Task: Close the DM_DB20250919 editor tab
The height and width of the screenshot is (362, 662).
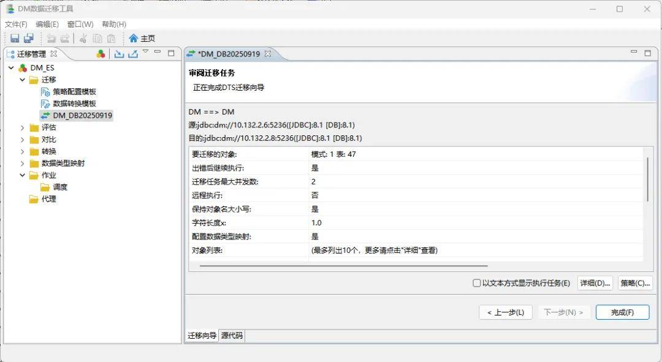Action: [x=268, y=53]
